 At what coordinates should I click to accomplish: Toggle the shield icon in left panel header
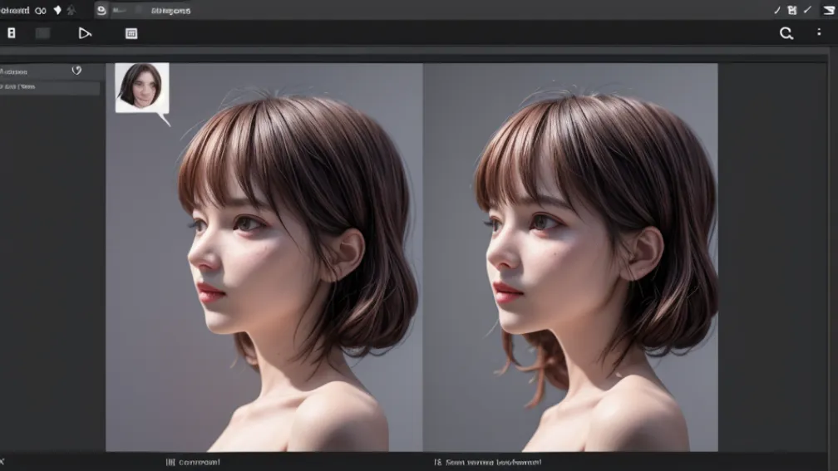pos(76,71)
